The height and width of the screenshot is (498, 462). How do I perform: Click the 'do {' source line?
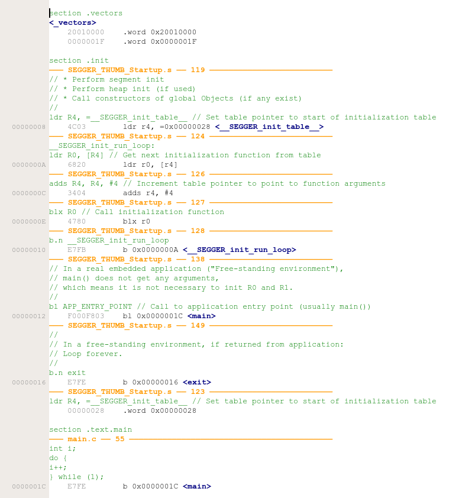tap(58, 458)
